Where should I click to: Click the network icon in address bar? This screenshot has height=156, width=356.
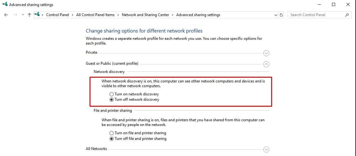point(38,15)
